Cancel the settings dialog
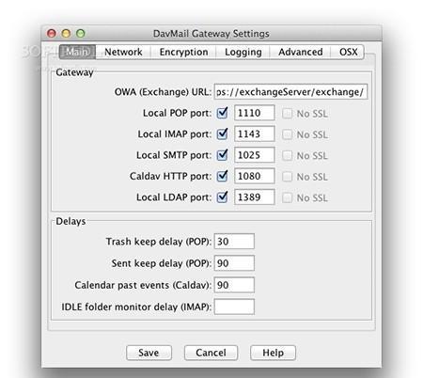 (x=211, y=353)
